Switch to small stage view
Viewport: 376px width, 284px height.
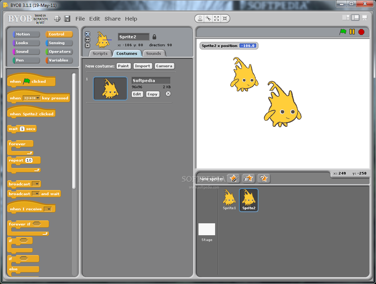(x=346, y=17)
